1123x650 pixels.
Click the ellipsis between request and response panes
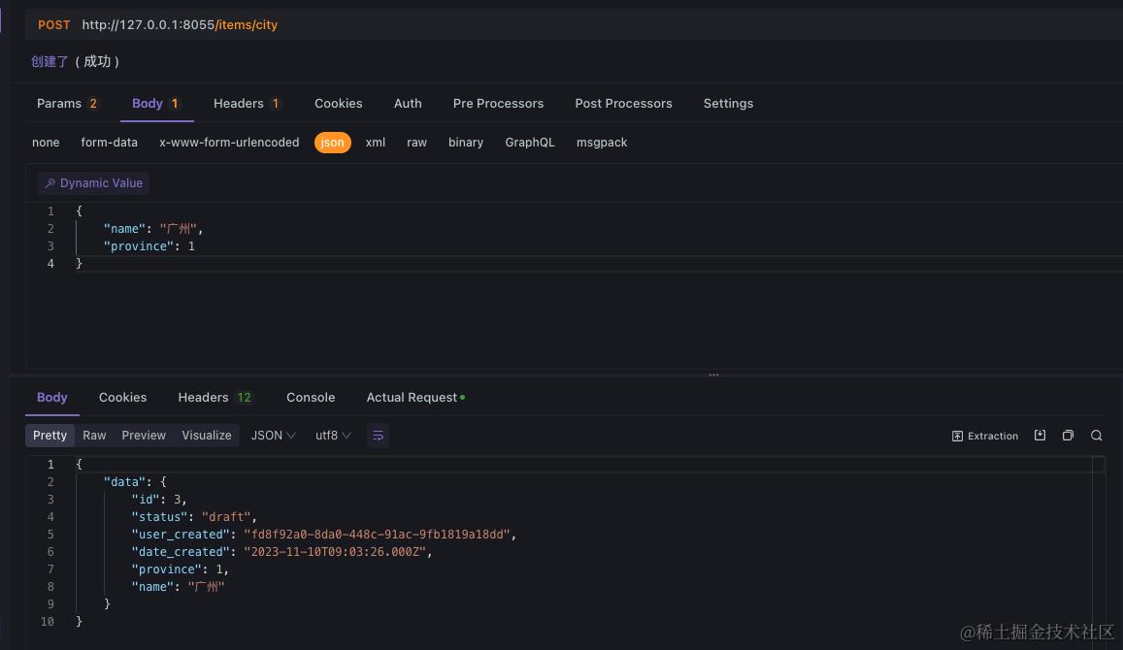(x=713, y=374)
